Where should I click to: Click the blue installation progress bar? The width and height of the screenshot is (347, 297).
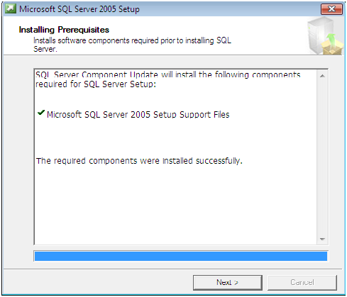[x=181, y=256]
